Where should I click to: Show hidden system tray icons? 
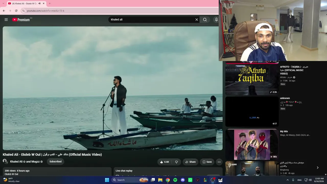coord(287,180)
